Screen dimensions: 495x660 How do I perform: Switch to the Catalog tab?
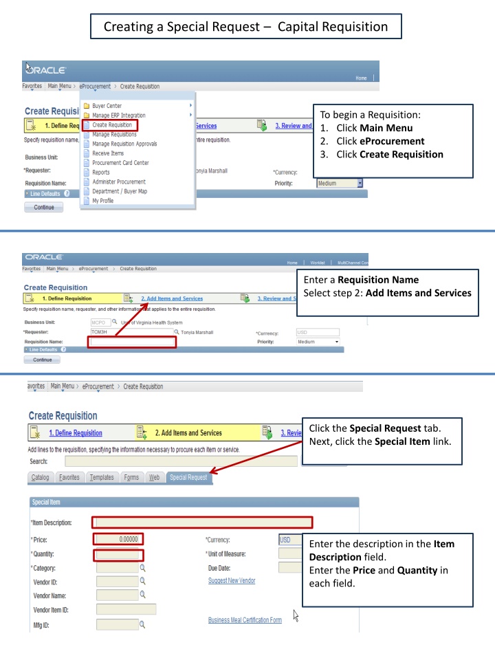click(x=40, y=477)
